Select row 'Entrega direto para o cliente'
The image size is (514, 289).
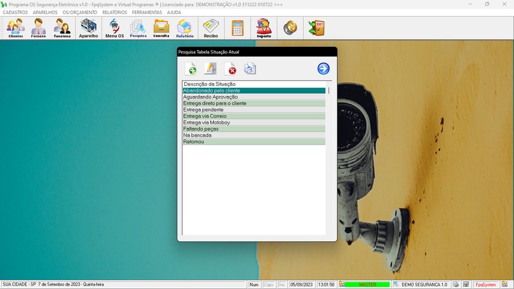click(254, 103)
